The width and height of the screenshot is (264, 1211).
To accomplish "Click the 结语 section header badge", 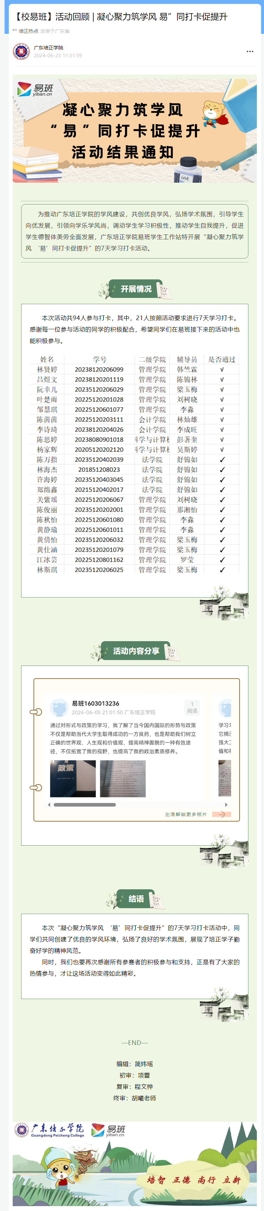I will pos(135,899).
